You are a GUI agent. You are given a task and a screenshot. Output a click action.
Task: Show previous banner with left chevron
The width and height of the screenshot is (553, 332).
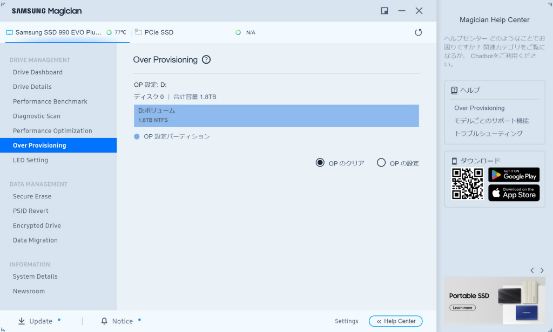point(532,271)
